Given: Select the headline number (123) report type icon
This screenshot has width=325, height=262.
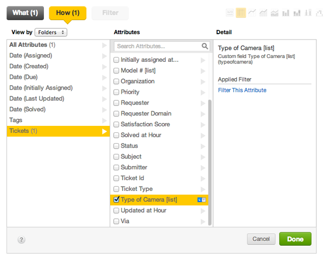Looking at the screenshot, I should [x=229, y=12].
